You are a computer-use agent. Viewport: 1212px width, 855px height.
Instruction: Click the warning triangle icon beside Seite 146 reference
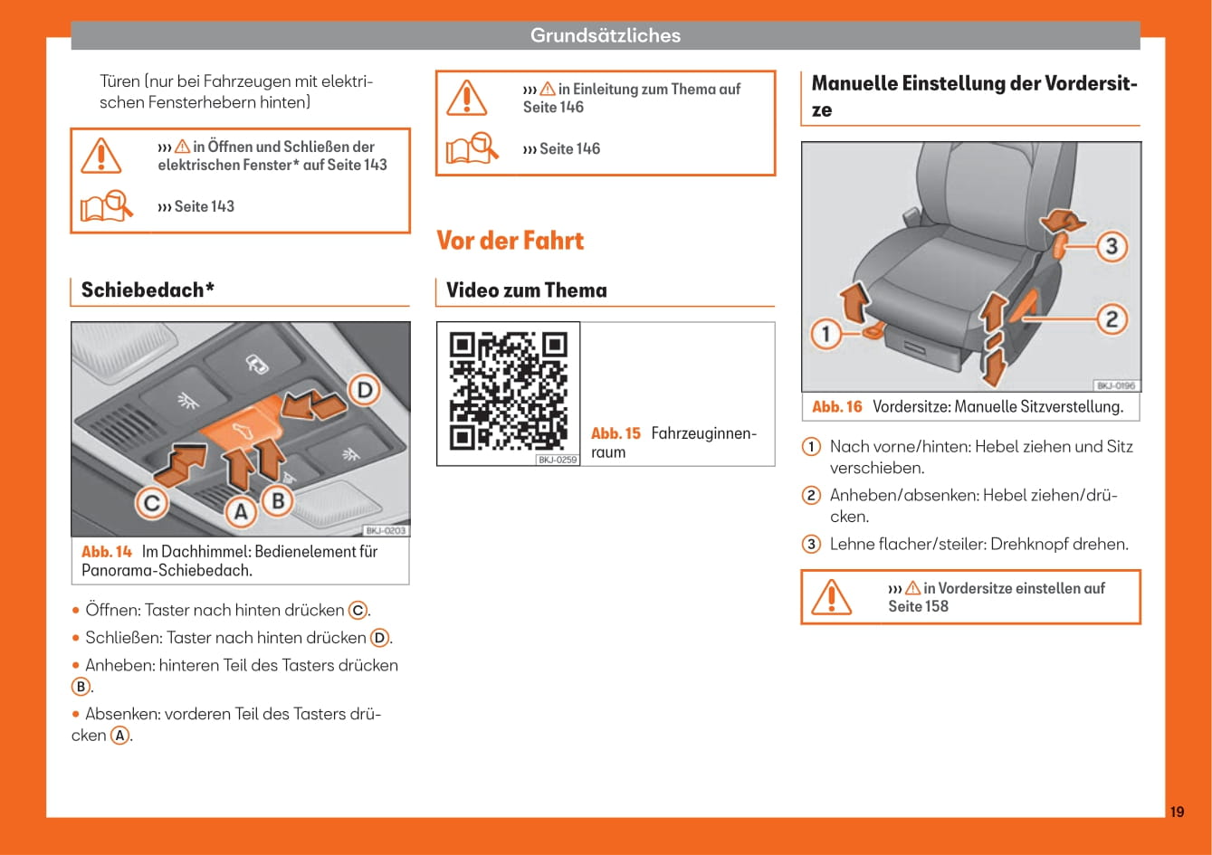click(466, 98)
